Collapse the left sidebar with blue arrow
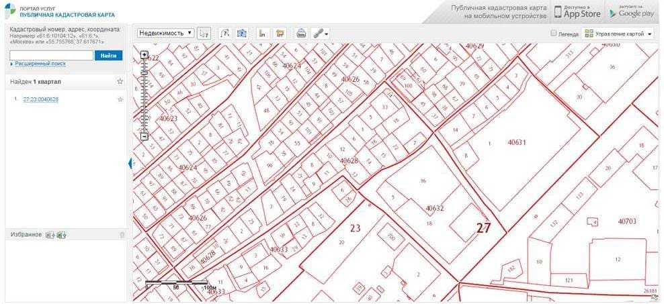This screenshot has height=304, width=664. tap(130, 163)
